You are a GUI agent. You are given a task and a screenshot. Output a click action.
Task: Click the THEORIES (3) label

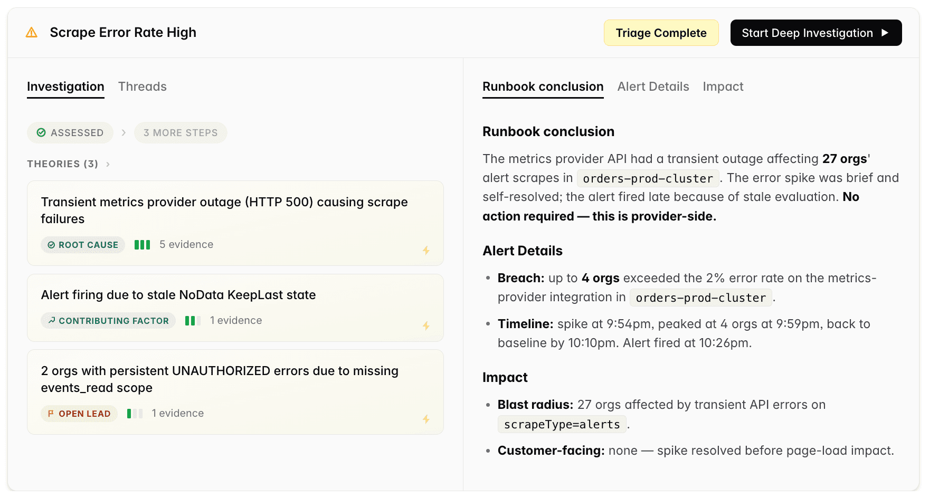pyautogui.click(x=63, y=164)
